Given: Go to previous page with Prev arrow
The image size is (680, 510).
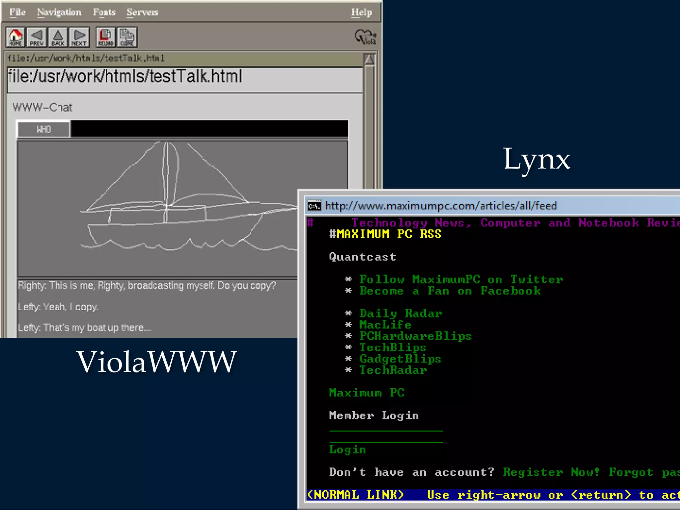Looking at the screenshot, I should [37, 37].
